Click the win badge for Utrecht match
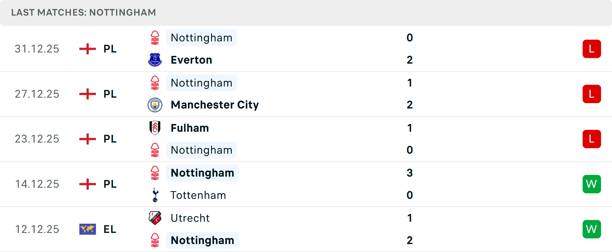Image resolution: width=612 pixels, height=252 pixels. 592,229
